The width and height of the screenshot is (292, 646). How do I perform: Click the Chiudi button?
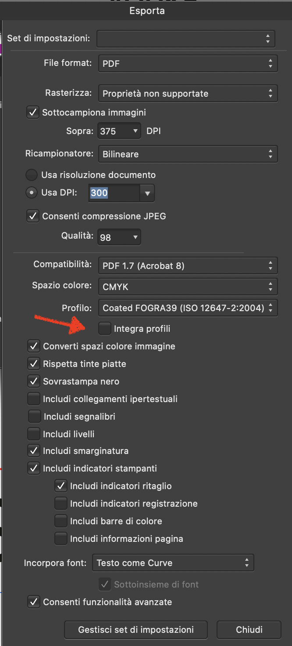point(249,630)
